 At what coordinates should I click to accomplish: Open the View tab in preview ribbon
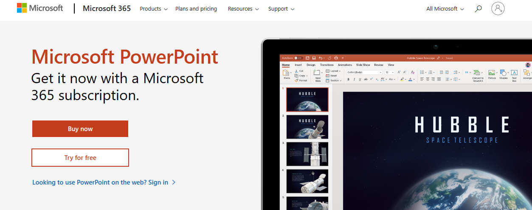(x=391, y=65)
